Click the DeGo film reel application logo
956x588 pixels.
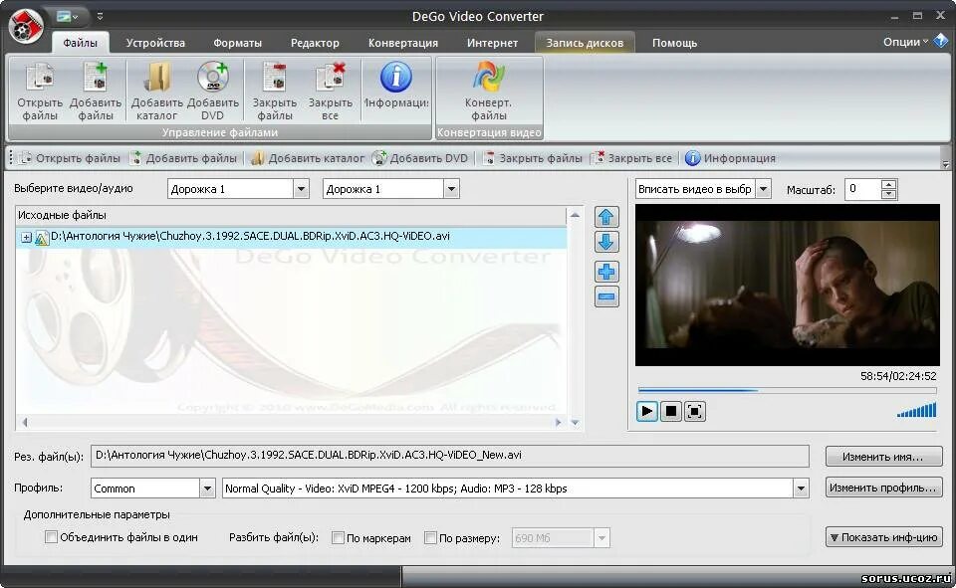click(x=26, y=25)
